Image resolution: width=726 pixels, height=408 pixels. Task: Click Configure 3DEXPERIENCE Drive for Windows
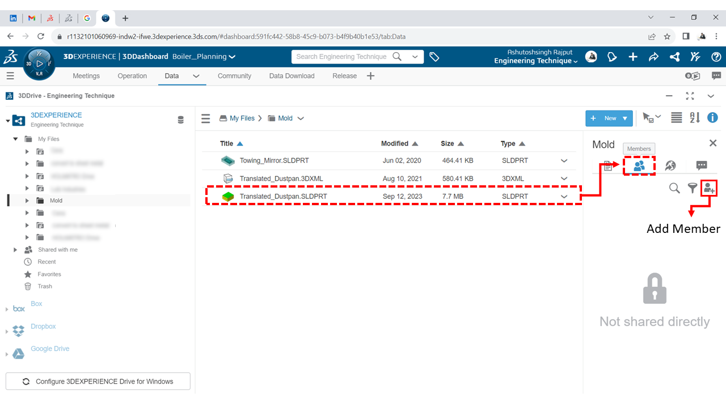click(98, 381)
